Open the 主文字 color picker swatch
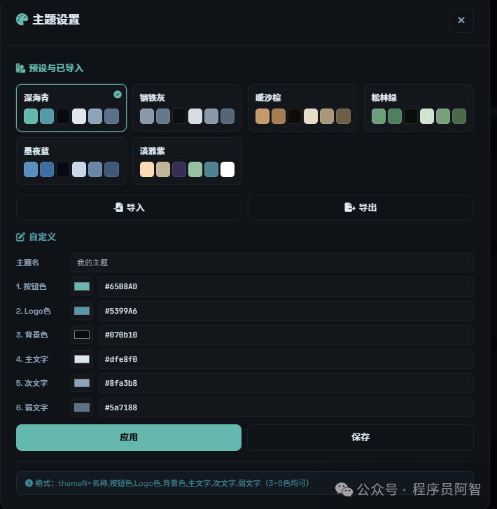This screenshot has width=497, height=509. 82,359
